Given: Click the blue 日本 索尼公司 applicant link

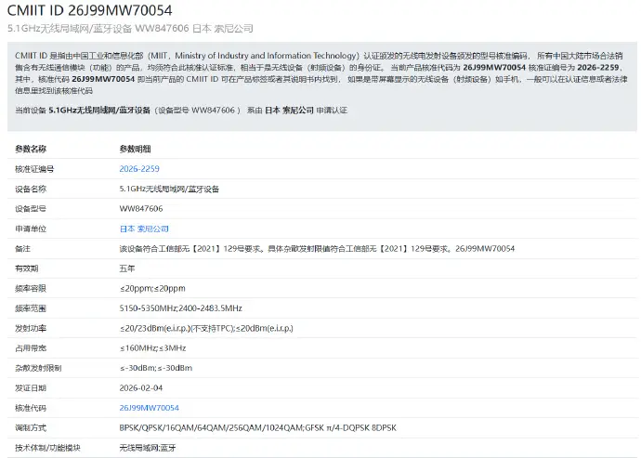Looking at the screenshot, I should [144, 229].
